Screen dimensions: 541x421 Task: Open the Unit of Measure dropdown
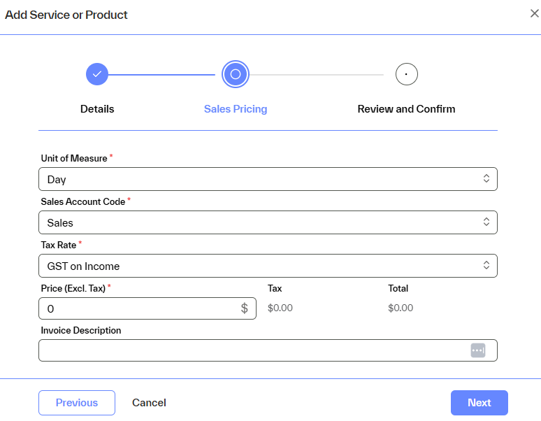(x=268, y=179)
